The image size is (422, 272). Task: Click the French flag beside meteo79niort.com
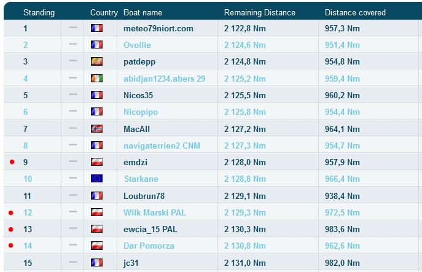click(96, 28)
